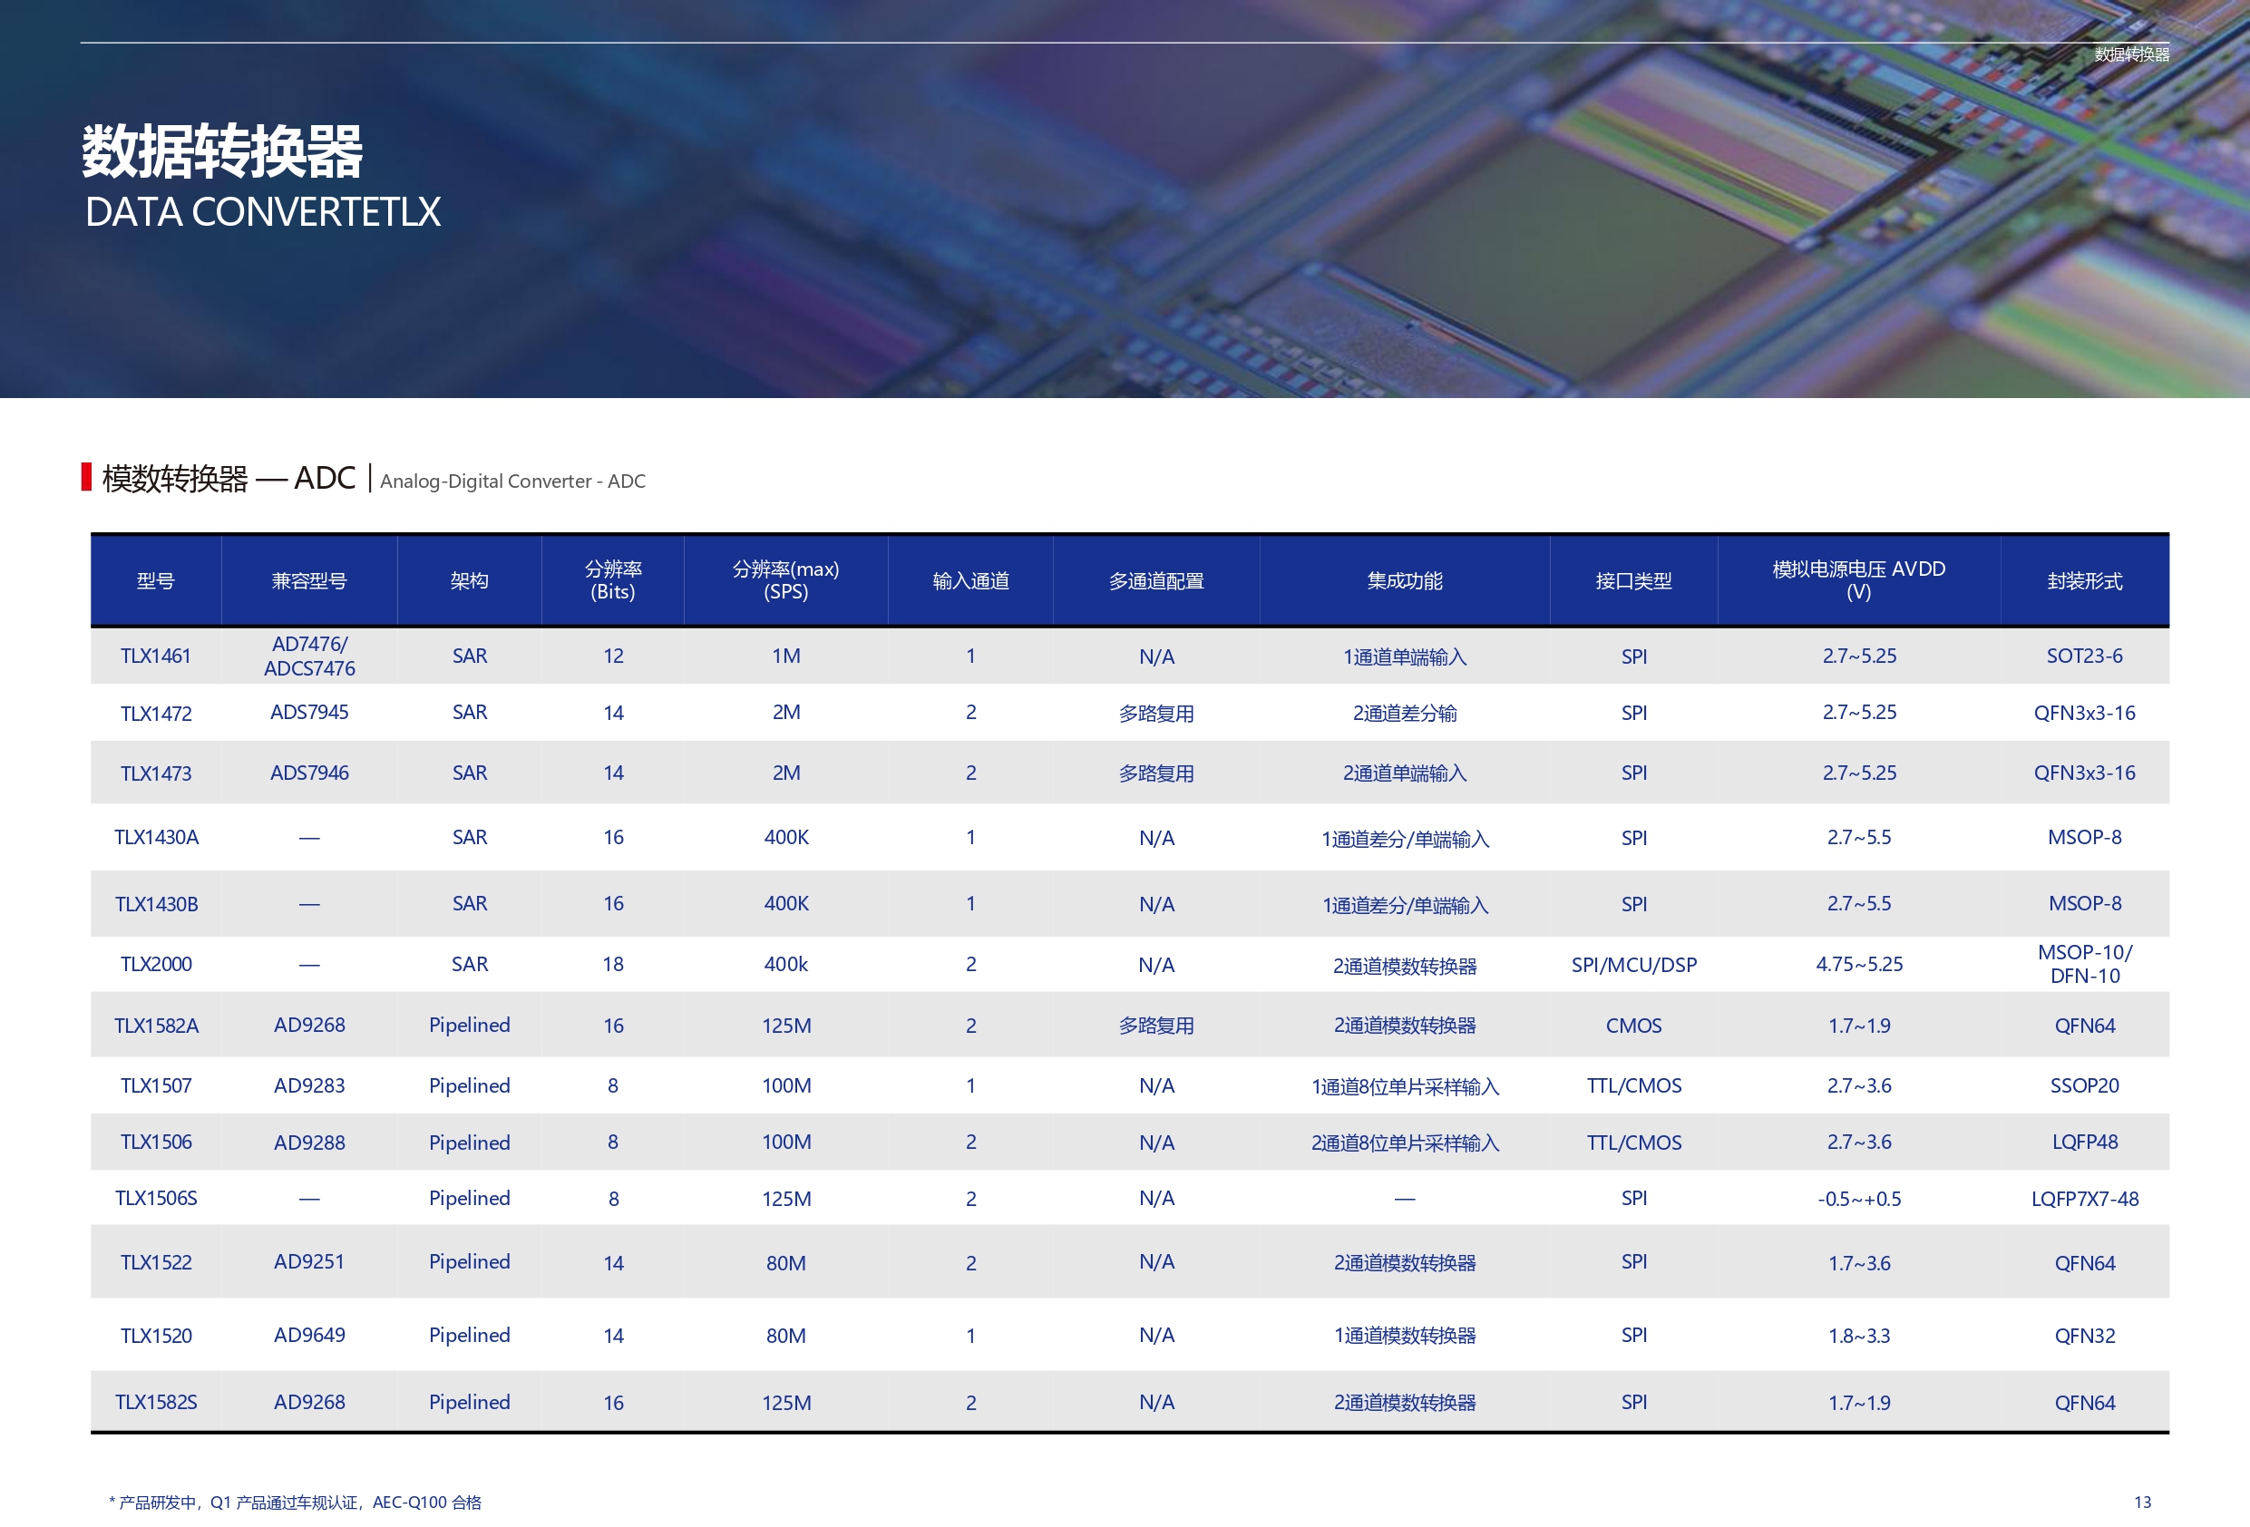Viewport: 2250px width, 1527px height.
Task: Click the 兼容型号 column header
Action: click(x=309, y=581)
